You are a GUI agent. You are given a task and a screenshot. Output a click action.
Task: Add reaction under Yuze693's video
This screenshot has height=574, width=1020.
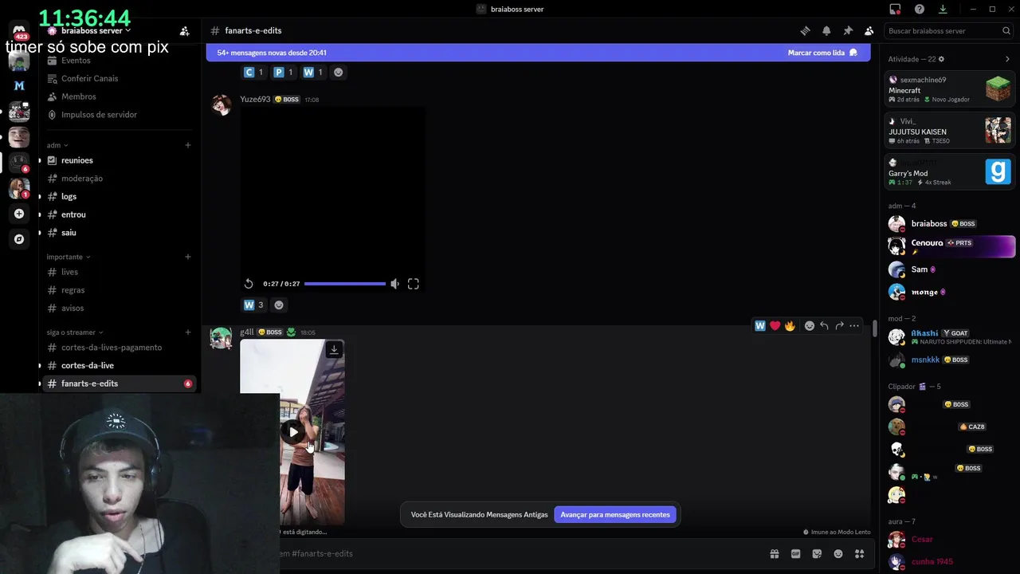(279, 305)
